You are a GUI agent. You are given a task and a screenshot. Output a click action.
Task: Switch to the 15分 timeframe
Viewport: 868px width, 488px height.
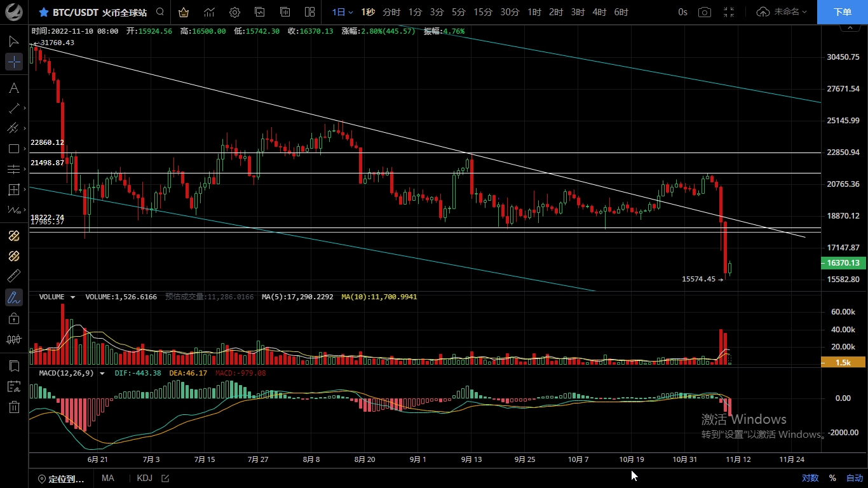tap(483, 12)
